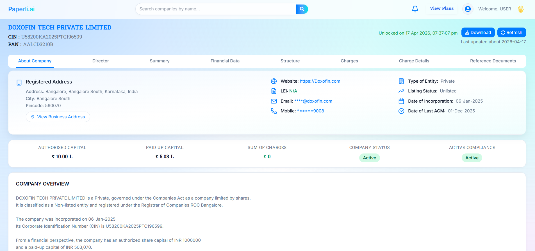Image resolution: width=535 pixels, height=251 pixels.
Task: Click the Active Compliance Active badge
Action: coord(472,158)
